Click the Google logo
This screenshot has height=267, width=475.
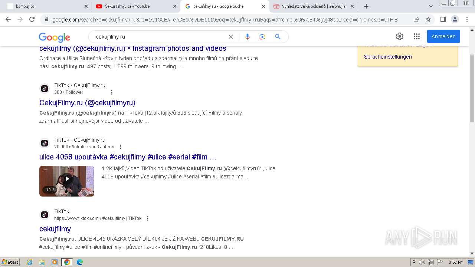click(54, 37)
